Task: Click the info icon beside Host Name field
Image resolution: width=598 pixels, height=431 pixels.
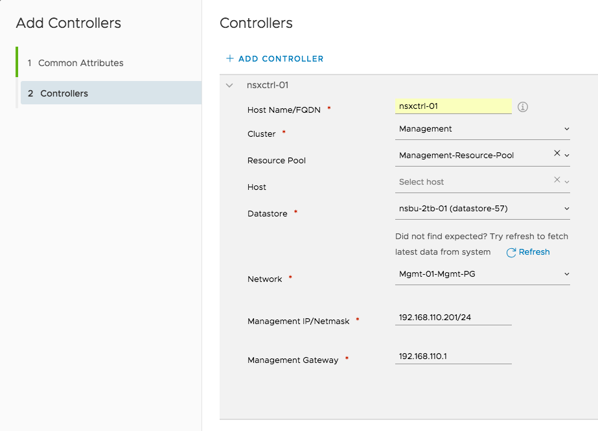Action: tap(522, 107)
